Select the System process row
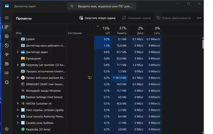 click(87, 39)
